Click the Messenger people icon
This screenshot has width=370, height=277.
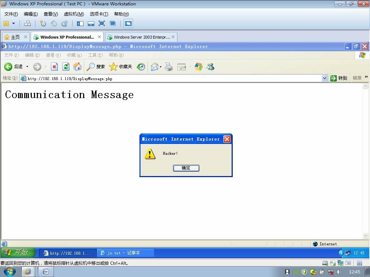211,67
